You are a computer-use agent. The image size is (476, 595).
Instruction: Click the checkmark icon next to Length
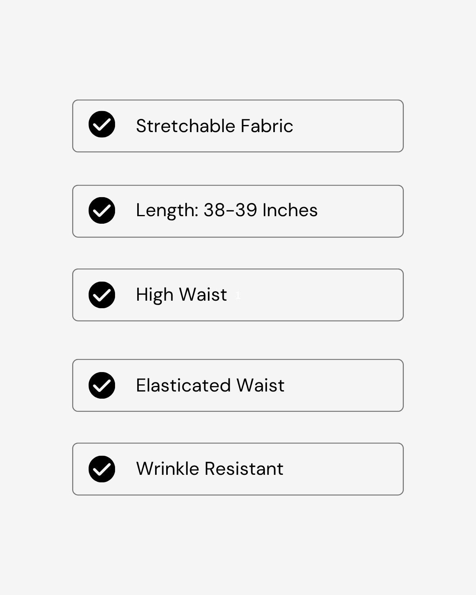coord(102,210)
